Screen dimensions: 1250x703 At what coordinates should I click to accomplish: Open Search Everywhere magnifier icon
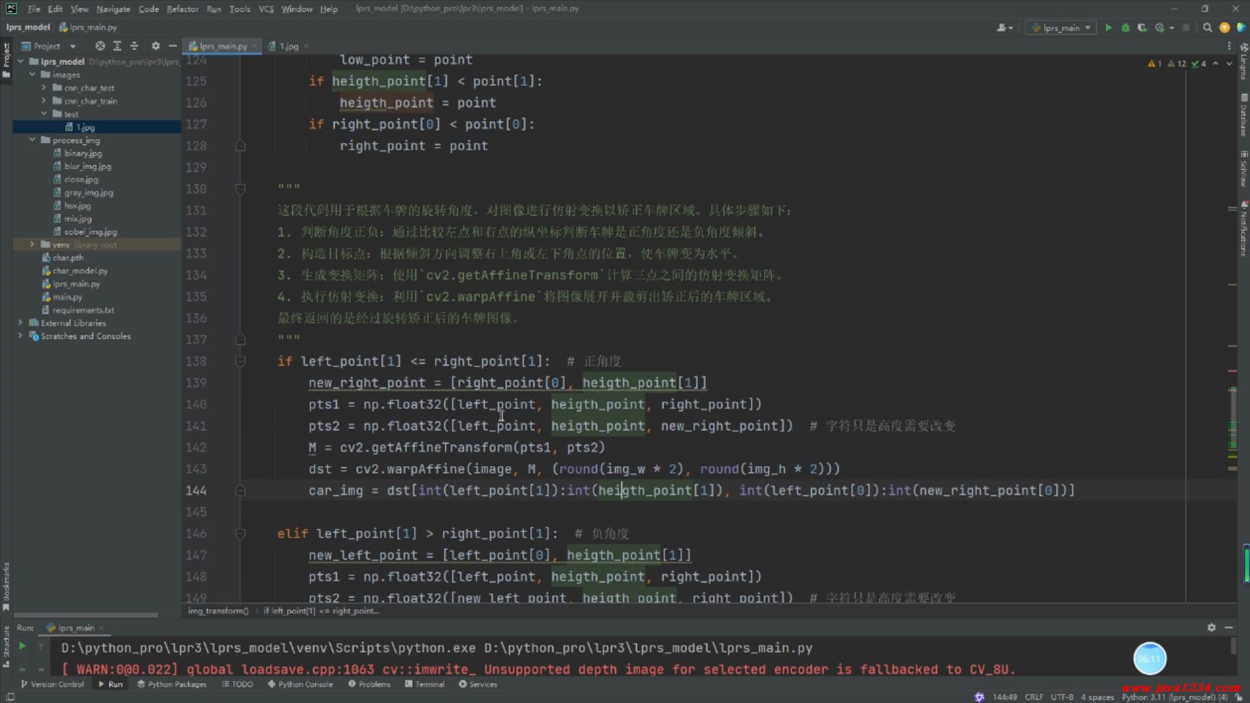pyautogui.click(x=1207, y=28)
